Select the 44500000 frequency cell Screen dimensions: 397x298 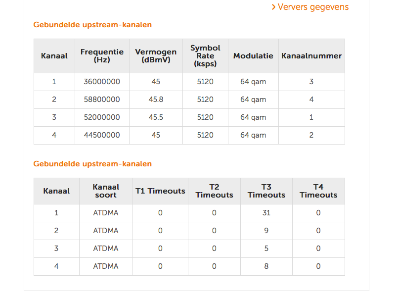pos(102,135)
